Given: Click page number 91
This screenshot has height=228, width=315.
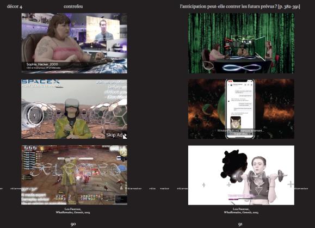Looking at the screenshot, I should click(x=240, y=224).
